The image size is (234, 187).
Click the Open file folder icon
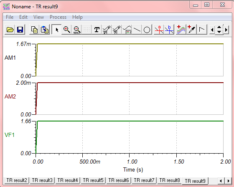coord(10,30)
